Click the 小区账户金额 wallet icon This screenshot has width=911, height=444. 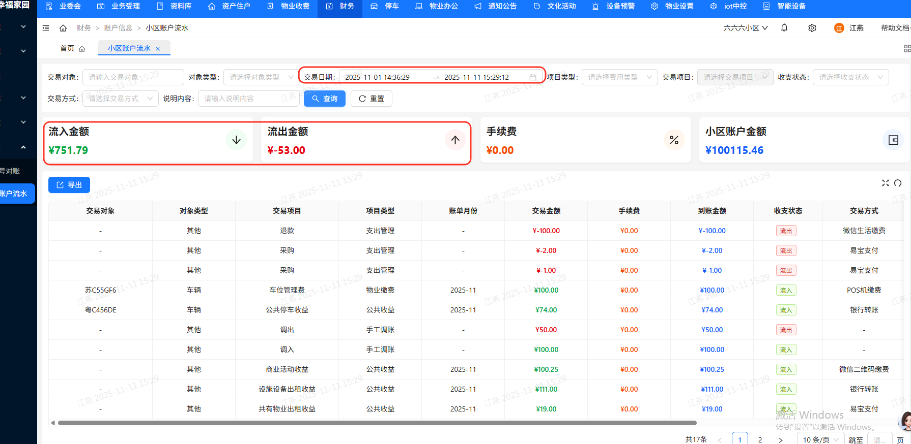point(893,140)
